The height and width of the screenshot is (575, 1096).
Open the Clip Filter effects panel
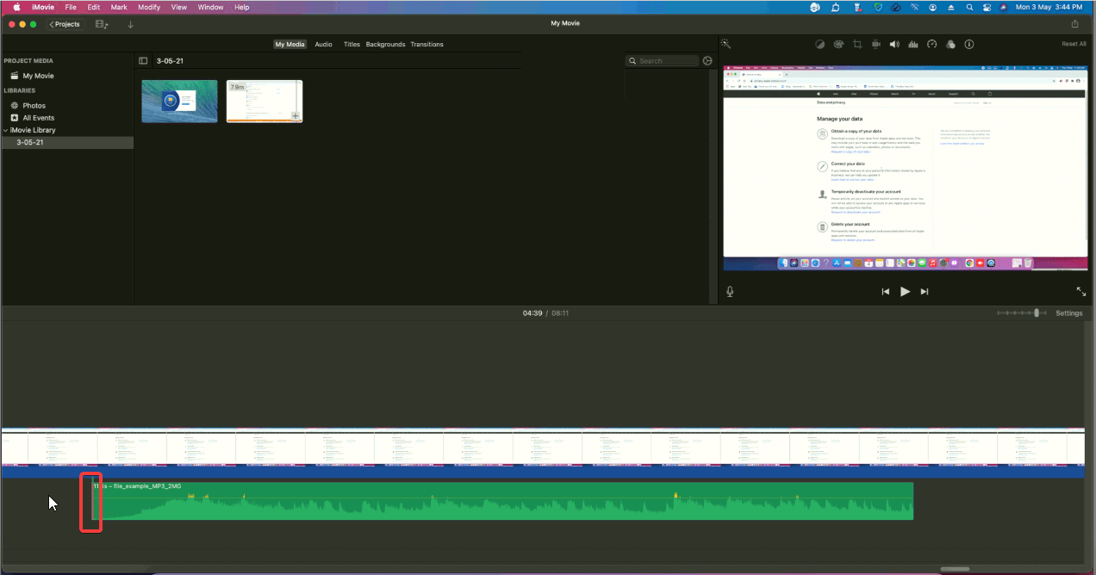tap(950, 43)
